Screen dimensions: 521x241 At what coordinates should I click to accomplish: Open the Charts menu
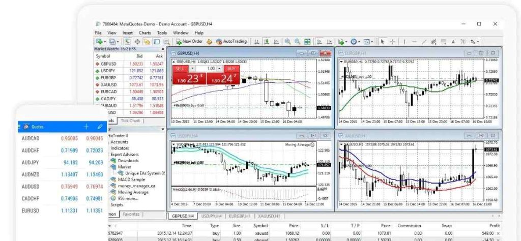(x=145, y=33)
